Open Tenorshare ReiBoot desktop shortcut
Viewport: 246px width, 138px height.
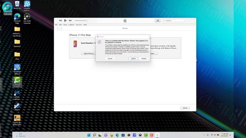(x=17, y=69)
